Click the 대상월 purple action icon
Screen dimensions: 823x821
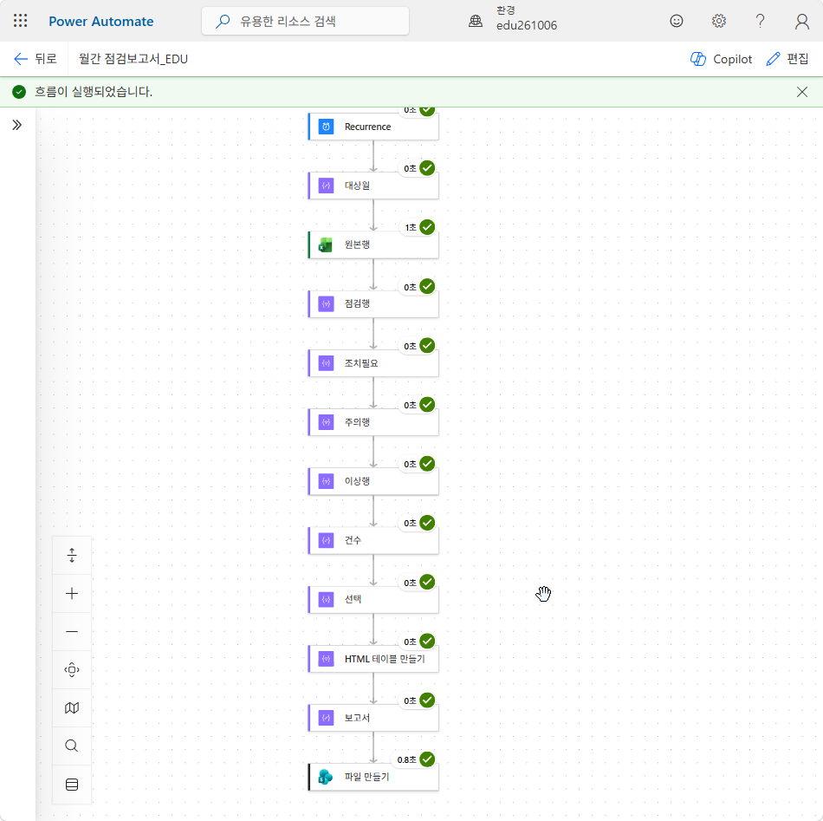326,186
